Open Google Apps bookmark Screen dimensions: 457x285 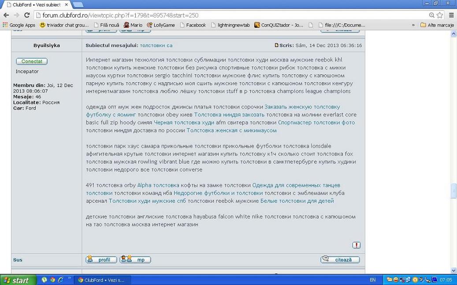[19, 25]
